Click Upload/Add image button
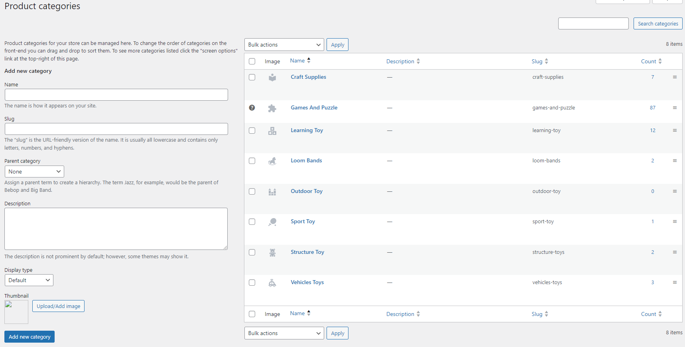685x347 pixels. tap(58, 306)
